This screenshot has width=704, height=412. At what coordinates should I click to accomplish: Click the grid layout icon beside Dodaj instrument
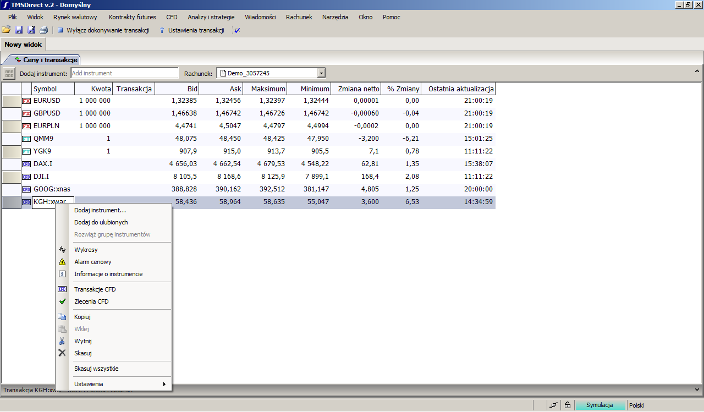pos(9,73)
